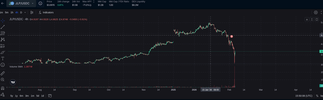This screenshot has height=100, width=323.
Task: Click the 2025 year label on time axis
Action: pos(173,90)
